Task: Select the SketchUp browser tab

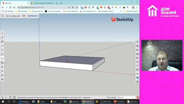Action: [x=15, y=3]
